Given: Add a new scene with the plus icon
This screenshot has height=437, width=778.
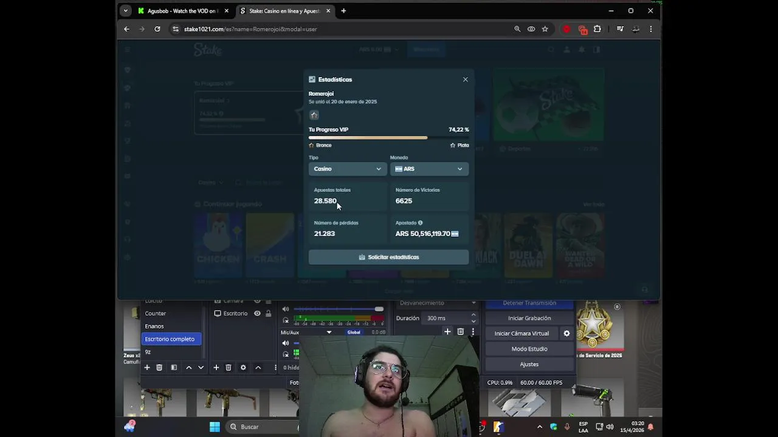Looking at the screenshot, I should tap(146, 368).
